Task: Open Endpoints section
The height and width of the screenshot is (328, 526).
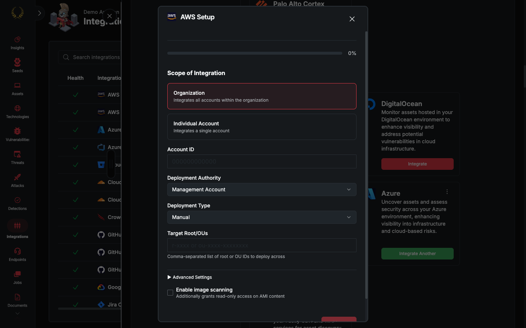Action: (17, 255)
